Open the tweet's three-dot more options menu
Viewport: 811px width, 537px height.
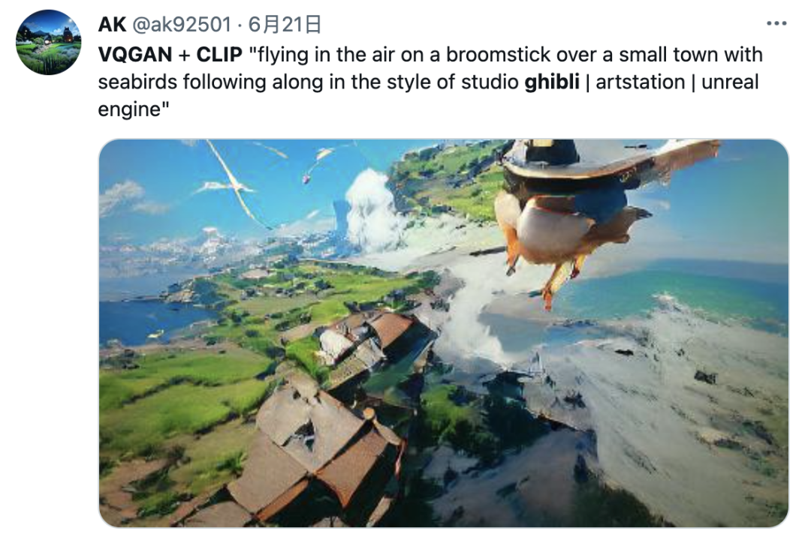pyautogui.click(x=776, y=24)
